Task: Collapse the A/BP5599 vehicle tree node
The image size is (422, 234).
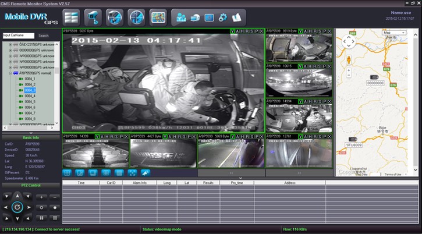Action: click(9, 73)
